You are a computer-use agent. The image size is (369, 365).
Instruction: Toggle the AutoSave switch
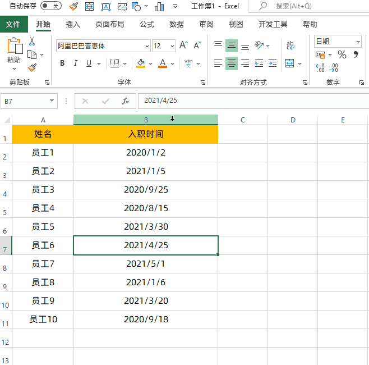pyautogui.click(x=51, y=6)
